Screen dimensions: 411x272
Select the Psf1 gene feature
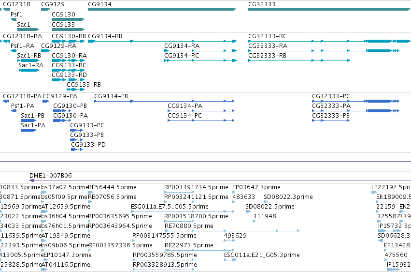[14, 19]
